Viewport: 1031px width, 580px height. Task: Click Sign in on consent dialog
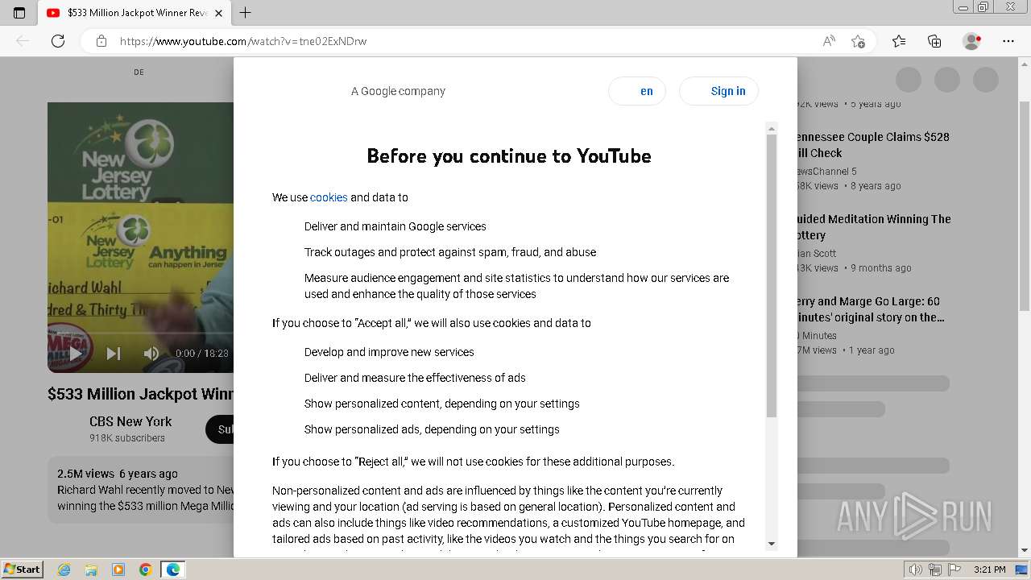pyautogui.click(x=718, y=91)
